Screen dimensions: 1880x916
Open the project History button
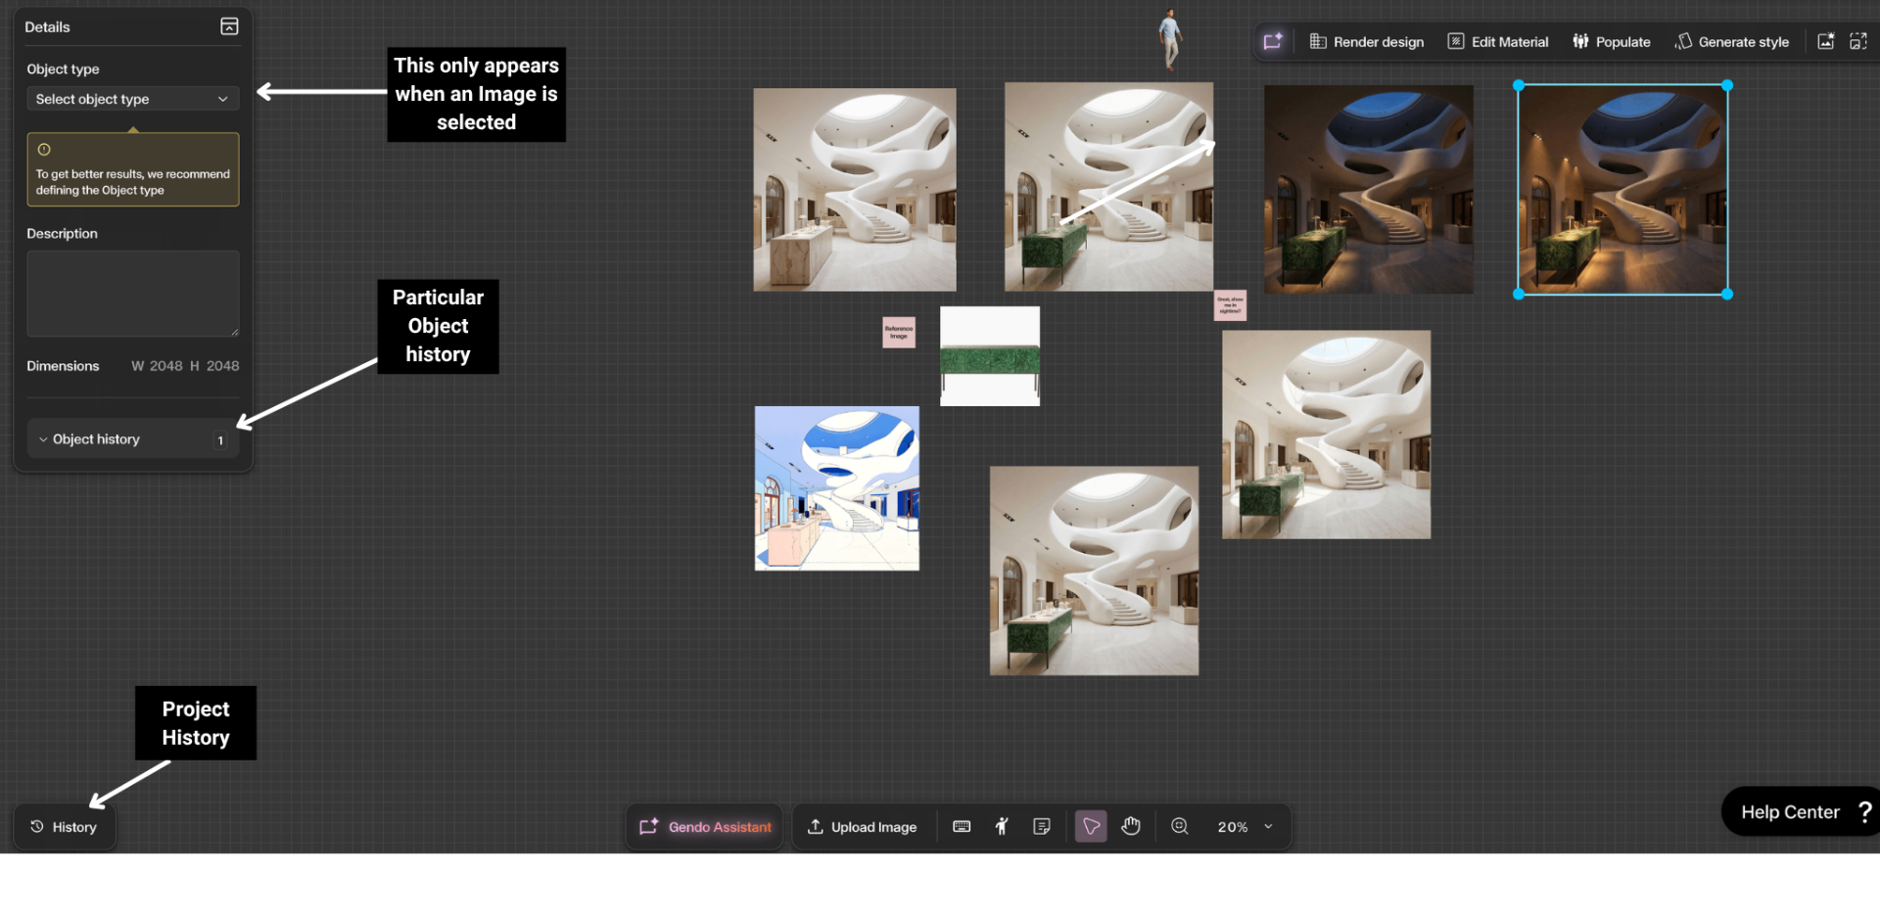click(65, 827)
